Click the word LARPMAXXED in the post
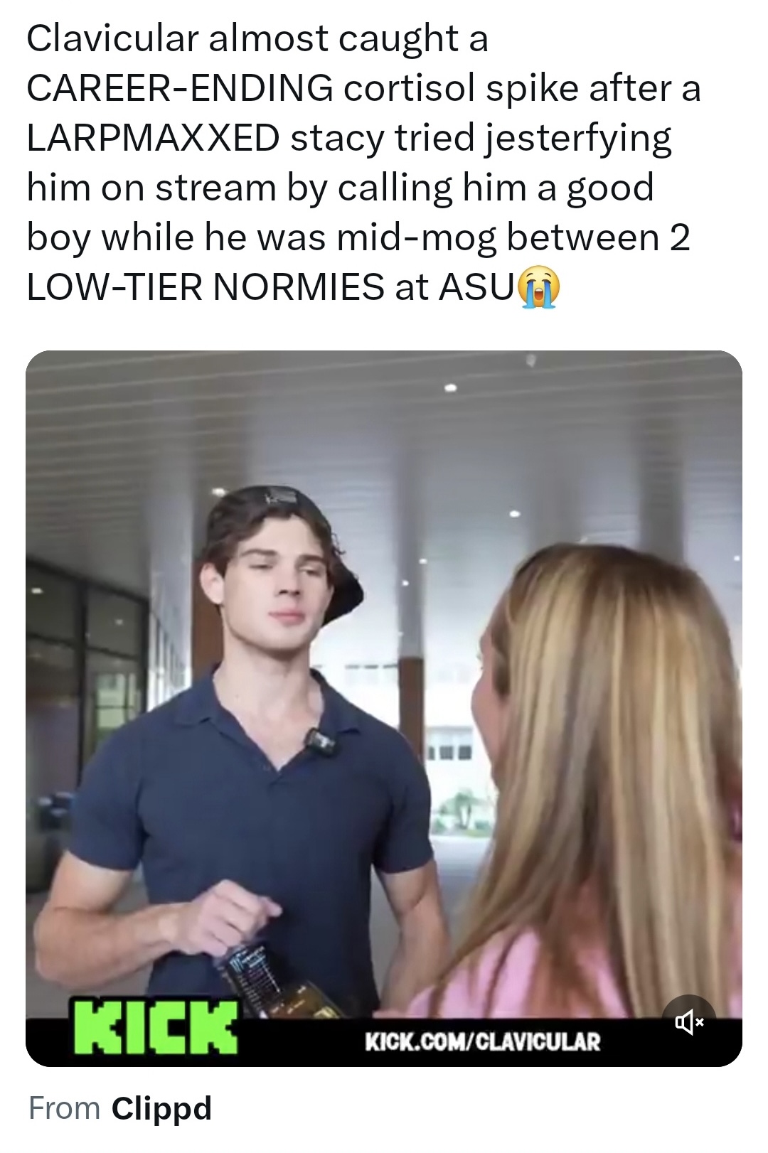This screenshot has width=768, height=1153. [x=153, y=138]
